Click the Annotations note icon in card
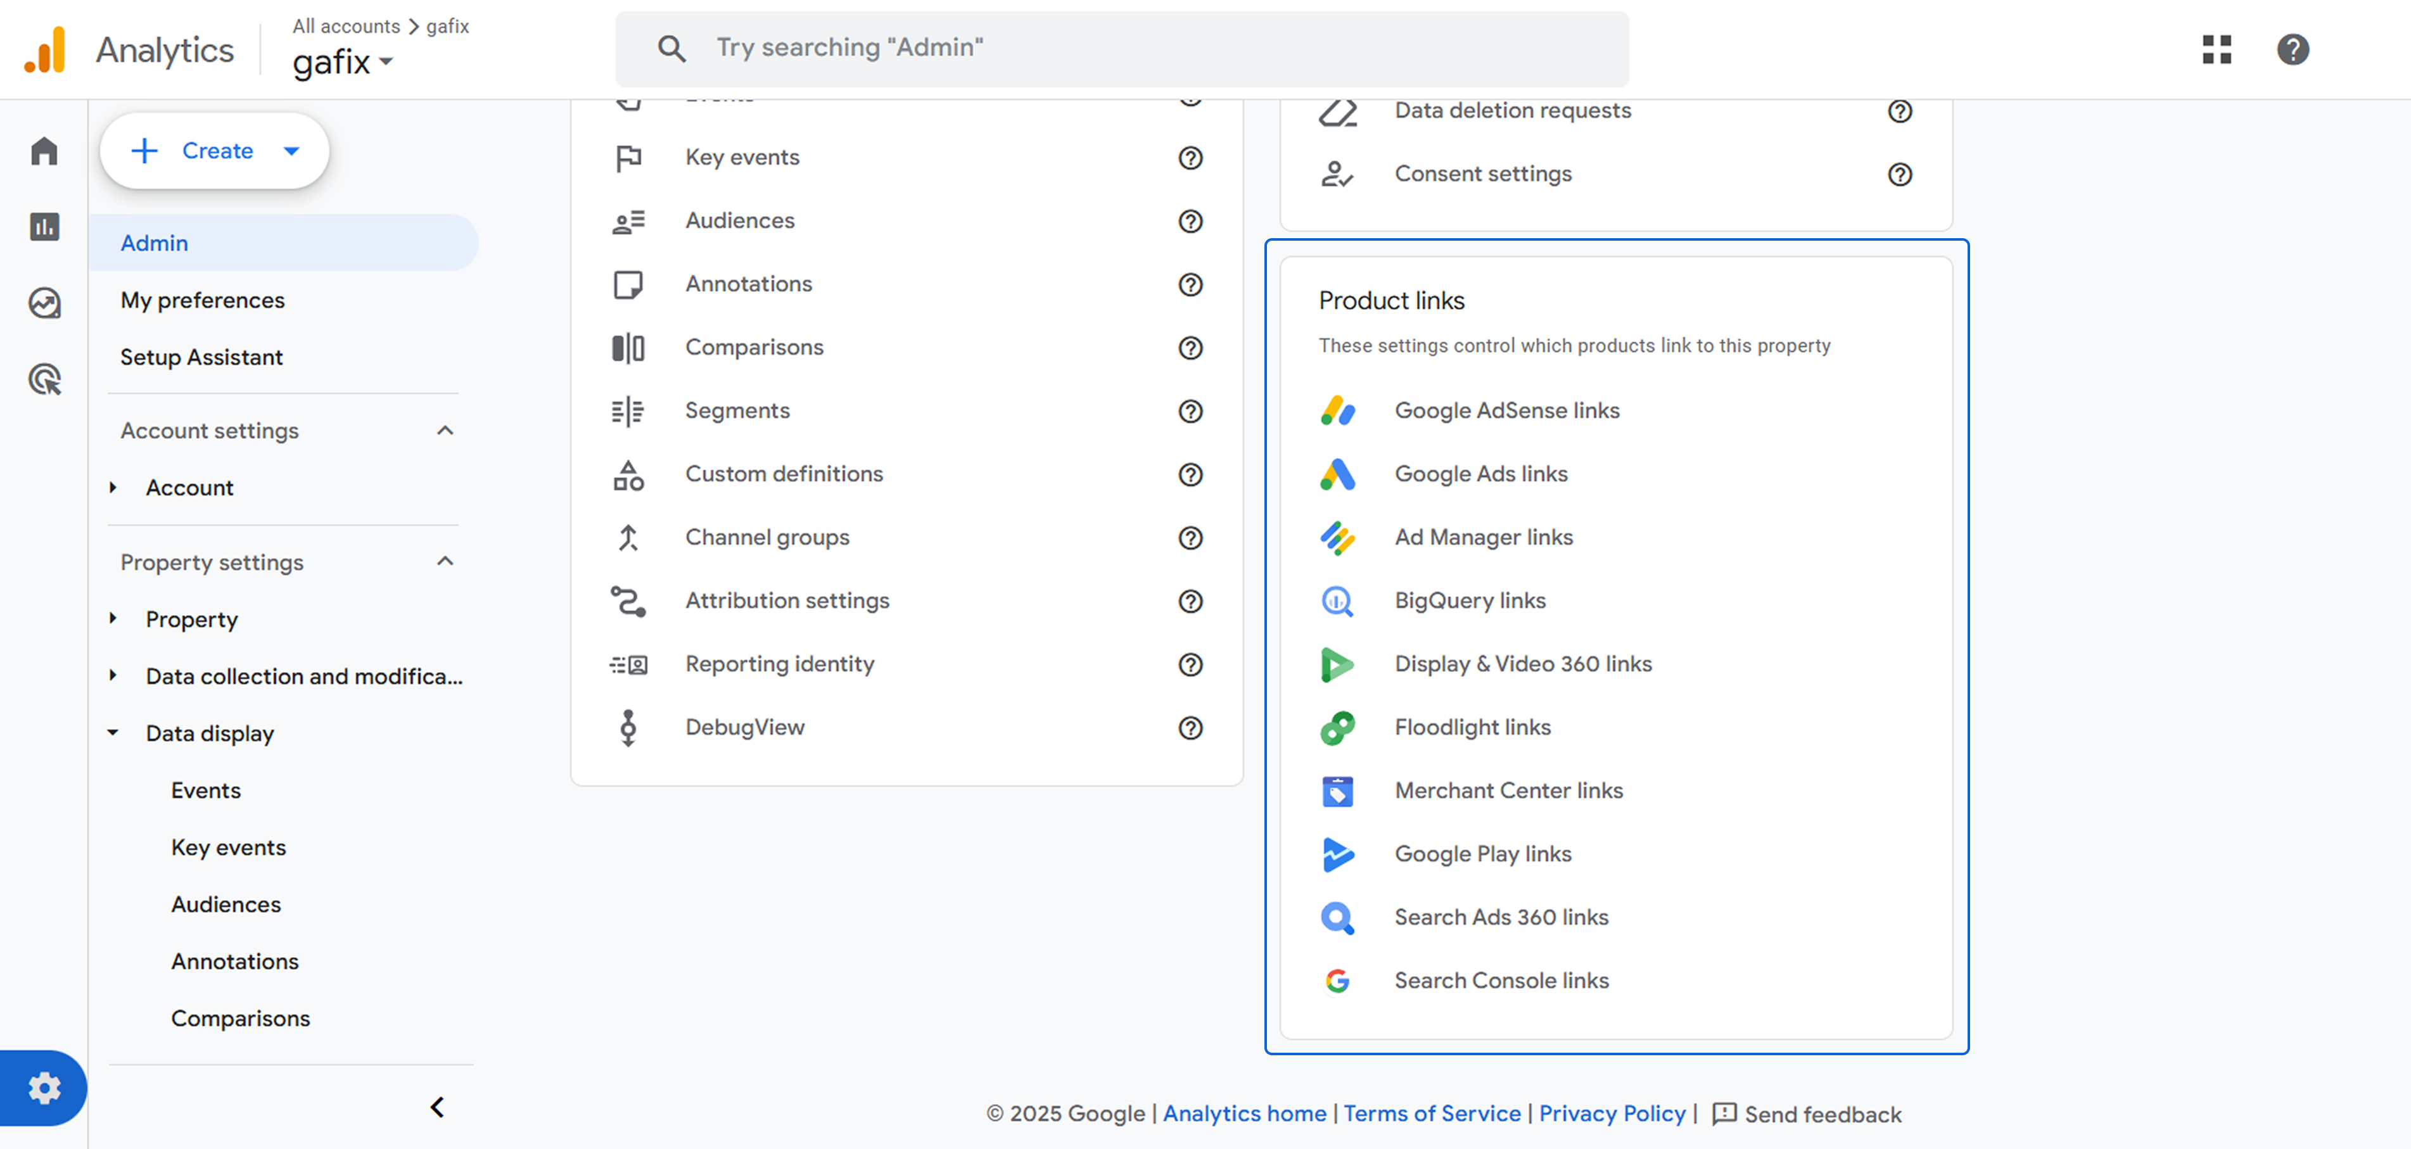 tap(628, 284)
